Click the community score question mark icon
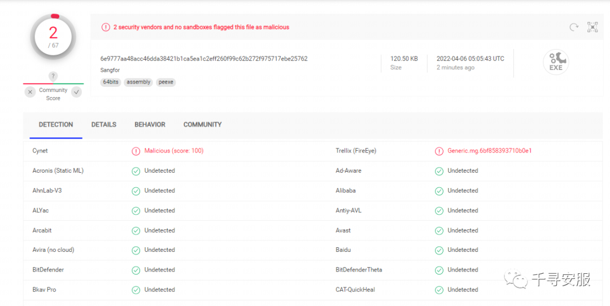610x306 pixels. tap(53, 76)
